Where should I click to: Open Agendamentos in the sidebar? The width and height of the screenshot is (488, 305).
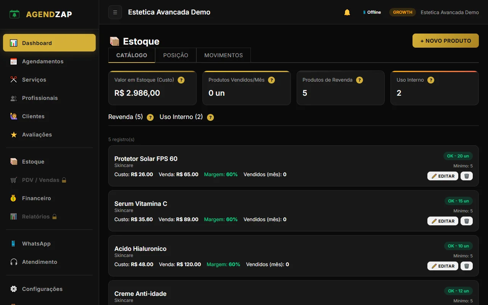pos(43,61)
